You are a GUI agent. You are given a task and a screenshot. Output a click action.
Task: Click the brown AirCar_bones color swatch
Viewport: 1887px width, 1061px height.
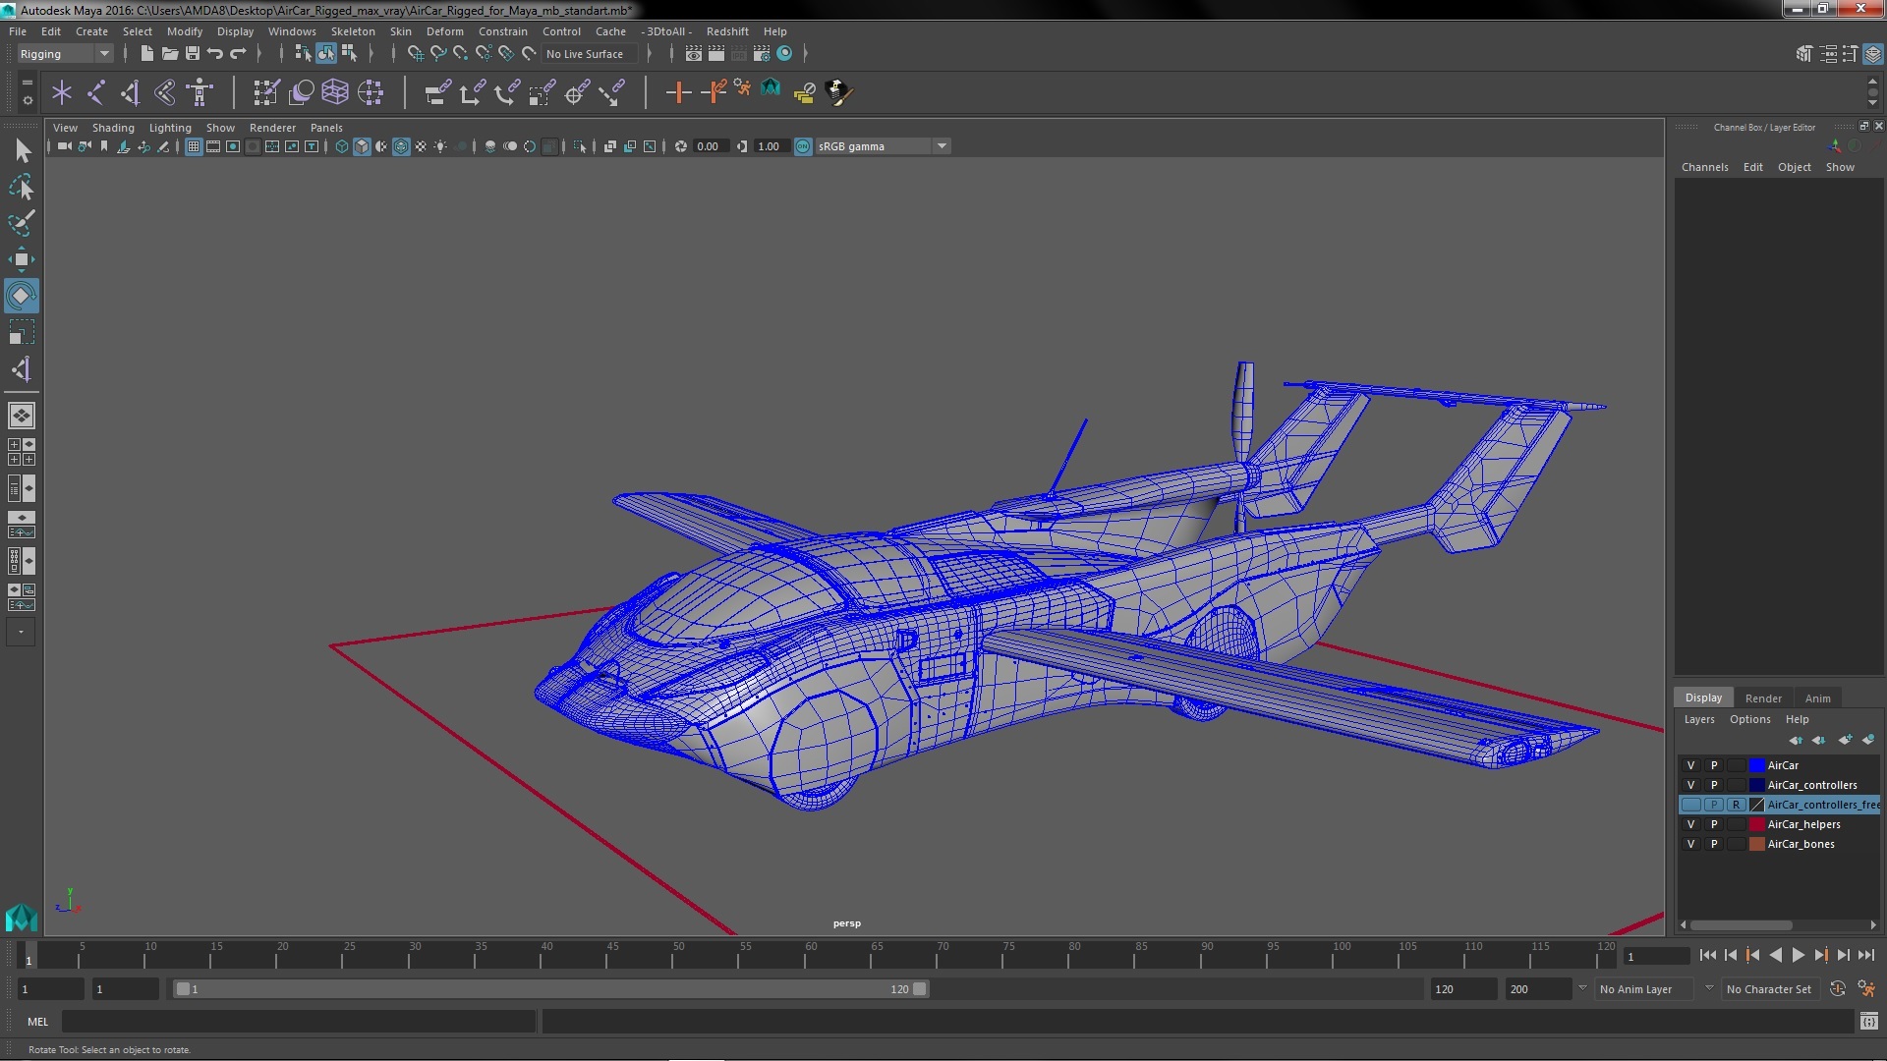tap(1757, 844)
